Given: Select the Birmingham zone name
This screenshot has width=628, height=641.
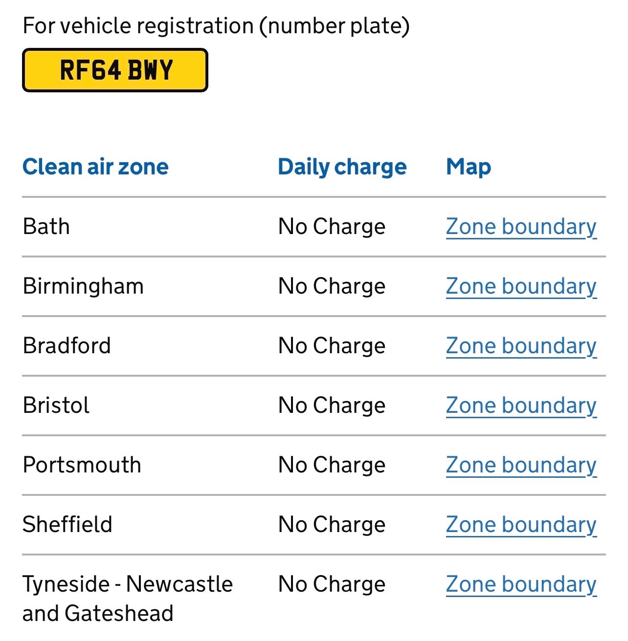Looking at the screenshot, I should pyautogui.click(x=83, y=286).
